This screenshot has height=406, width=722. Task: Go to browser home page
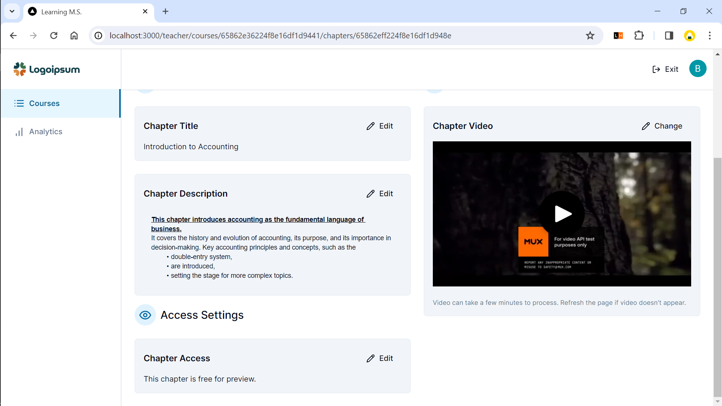click(x=74, y=35)
